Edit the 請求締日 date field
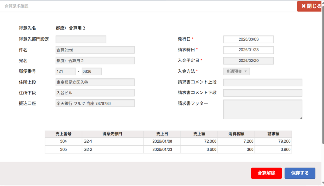 [248, 50]
